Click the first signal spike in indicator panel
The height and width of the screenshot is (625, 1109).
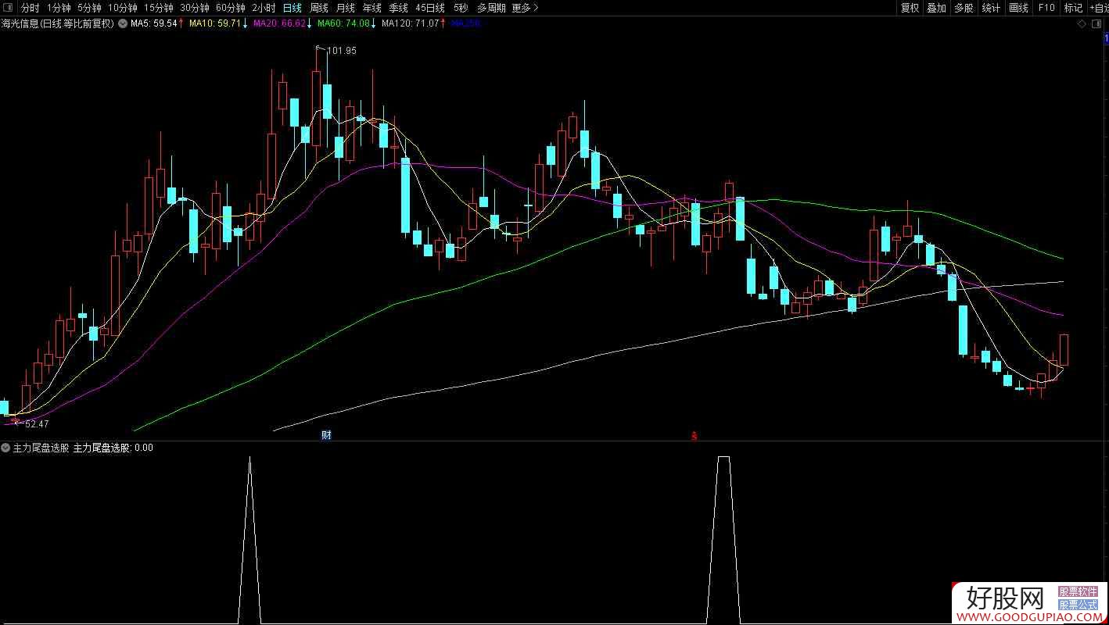pyautogui.click(x=249, y=539)
